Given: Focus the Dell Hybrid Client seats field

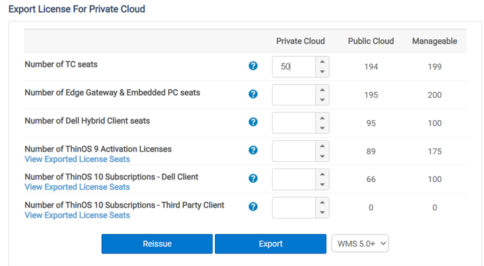Looking at the screenshot, I should [x=294, y=123].
